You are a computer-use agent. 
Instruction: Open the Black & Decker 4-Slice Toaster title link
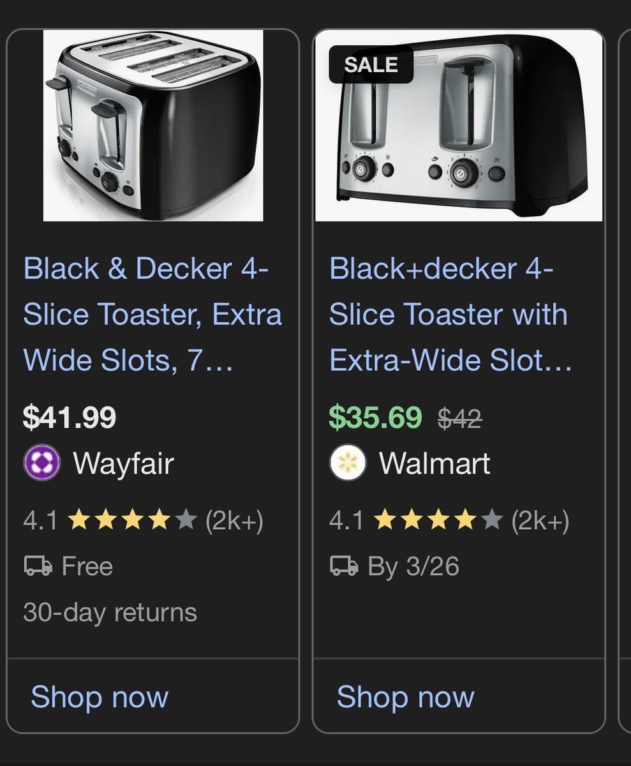(x=152, y=315)
